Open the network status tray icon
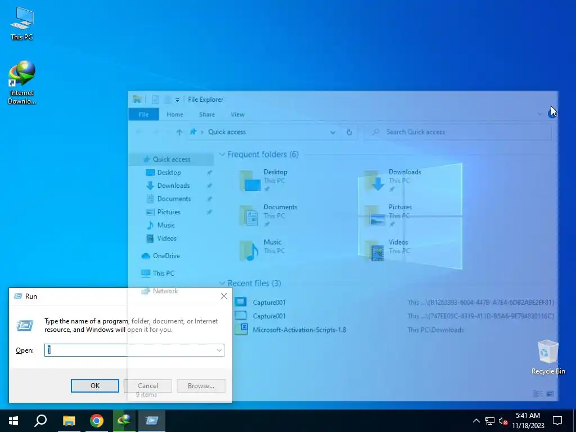Viewport: 576px width, 432px height. [x=490, y=421]
